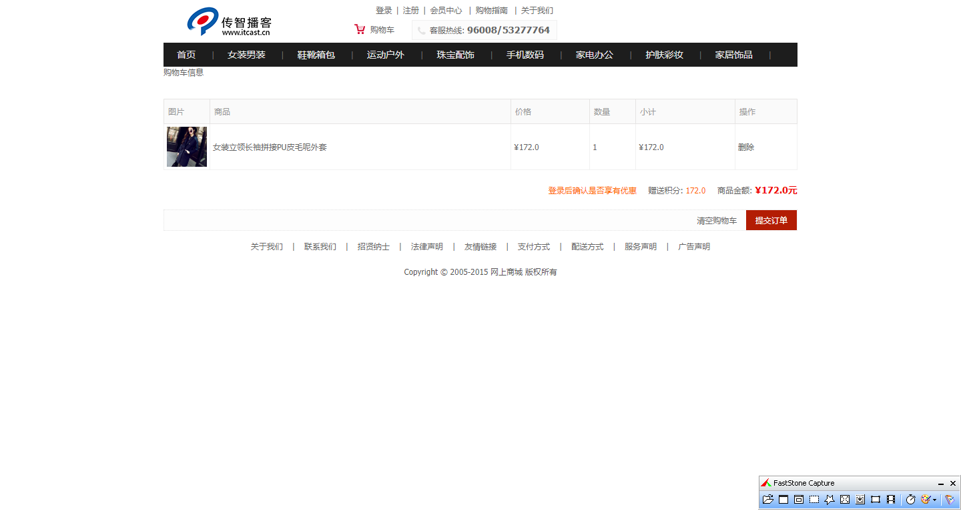Screen dimensions: 961x511
Task: Select Capture Freehand Region star icon
Action: click(830, 499)
